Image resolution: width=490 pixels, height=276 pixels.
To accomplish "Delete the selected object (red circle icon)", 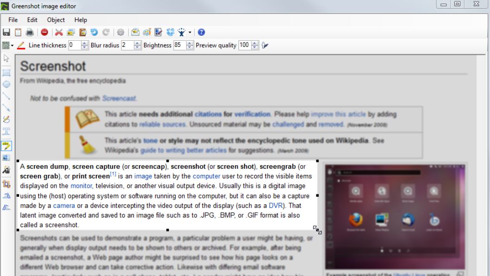I will pos(44,32).
